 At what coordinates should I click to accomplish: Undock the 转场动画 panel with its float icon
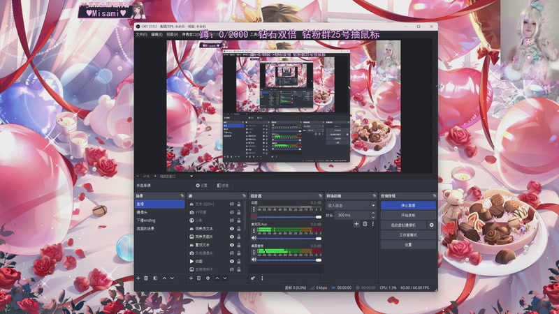(375, 196)
